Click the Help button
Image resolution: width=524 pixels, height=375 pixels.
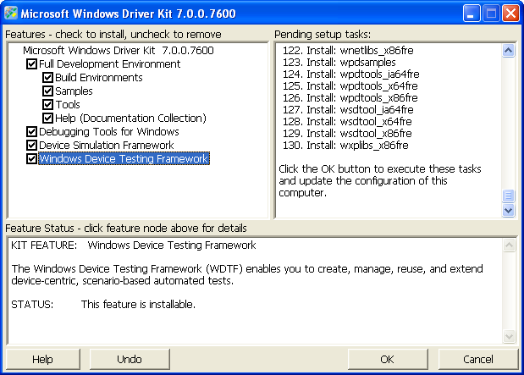click(x=43, y=359)
